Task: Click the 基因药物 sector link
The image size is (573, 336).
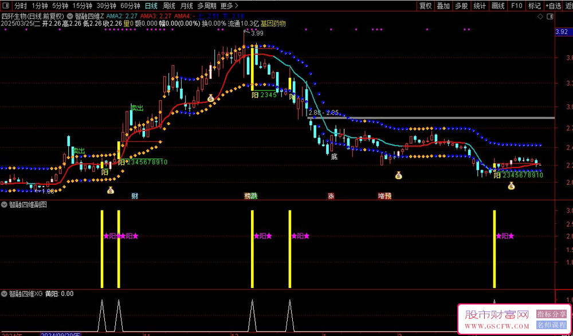Action: pyautogui.click(x=273, y=24)
